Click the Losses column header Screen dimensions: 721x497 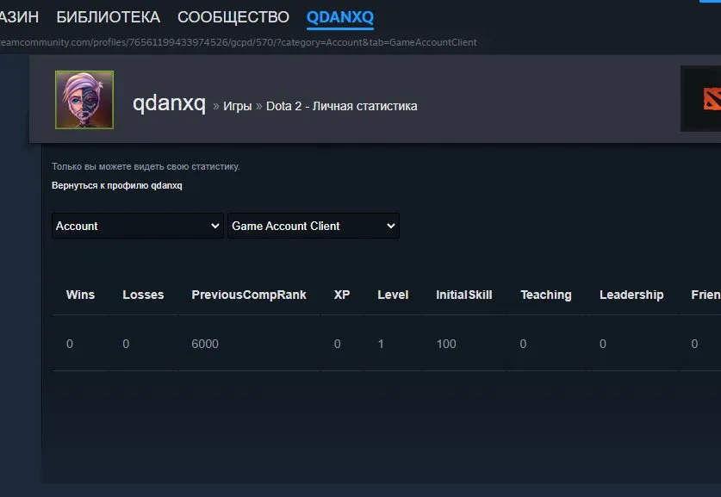pos(143,295)
